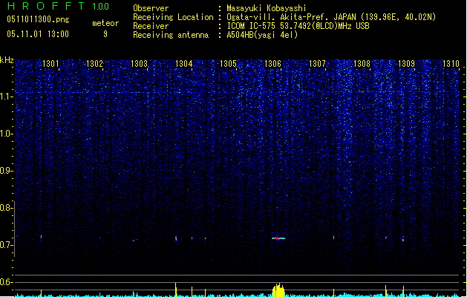This screenshot has width=467, height=297.
Task: Click the meteor echo just before 1309
Action: (x=403, y=239)
